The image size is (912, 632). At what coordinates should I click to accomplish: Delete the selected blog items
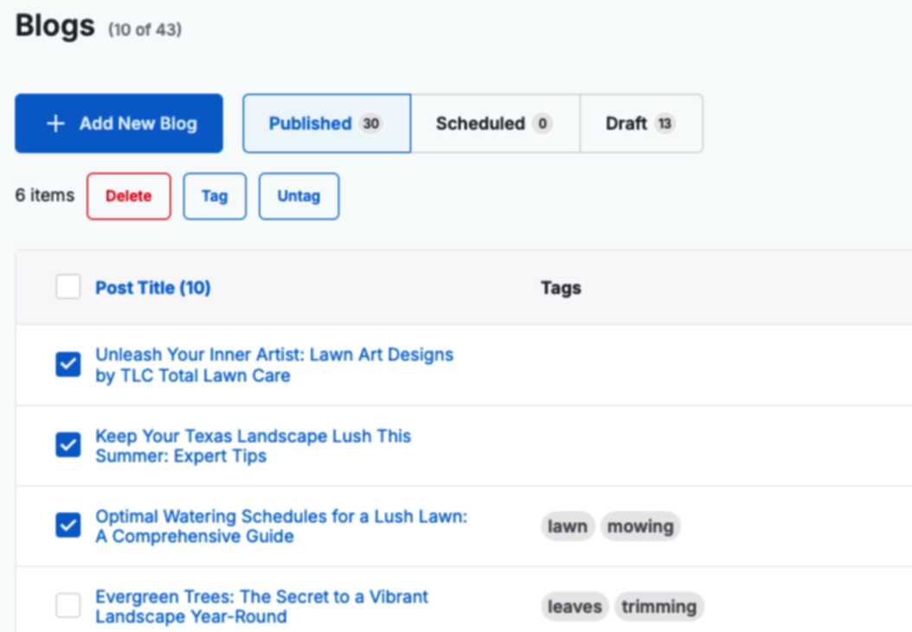[x=129, y=196]
